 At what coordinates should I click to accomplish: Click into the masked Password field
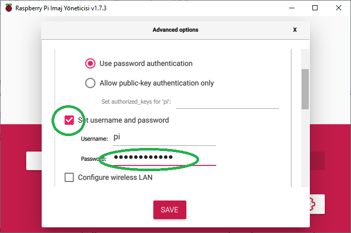[x=164, y=158]
